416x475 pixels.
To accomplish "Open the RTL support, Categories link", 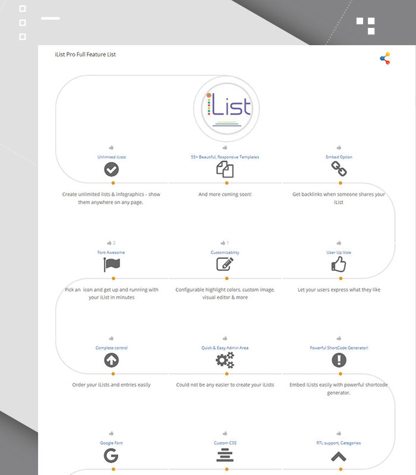I will click(x=339, y=443).
